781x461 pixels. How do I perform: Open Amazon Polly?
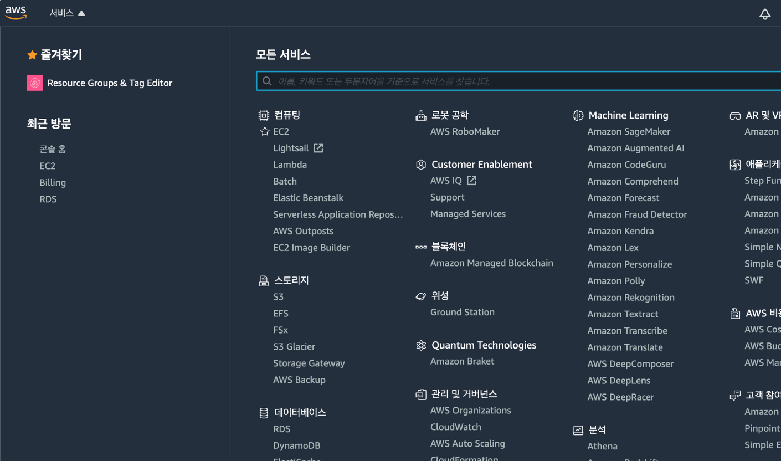click(x=616, y=281)
